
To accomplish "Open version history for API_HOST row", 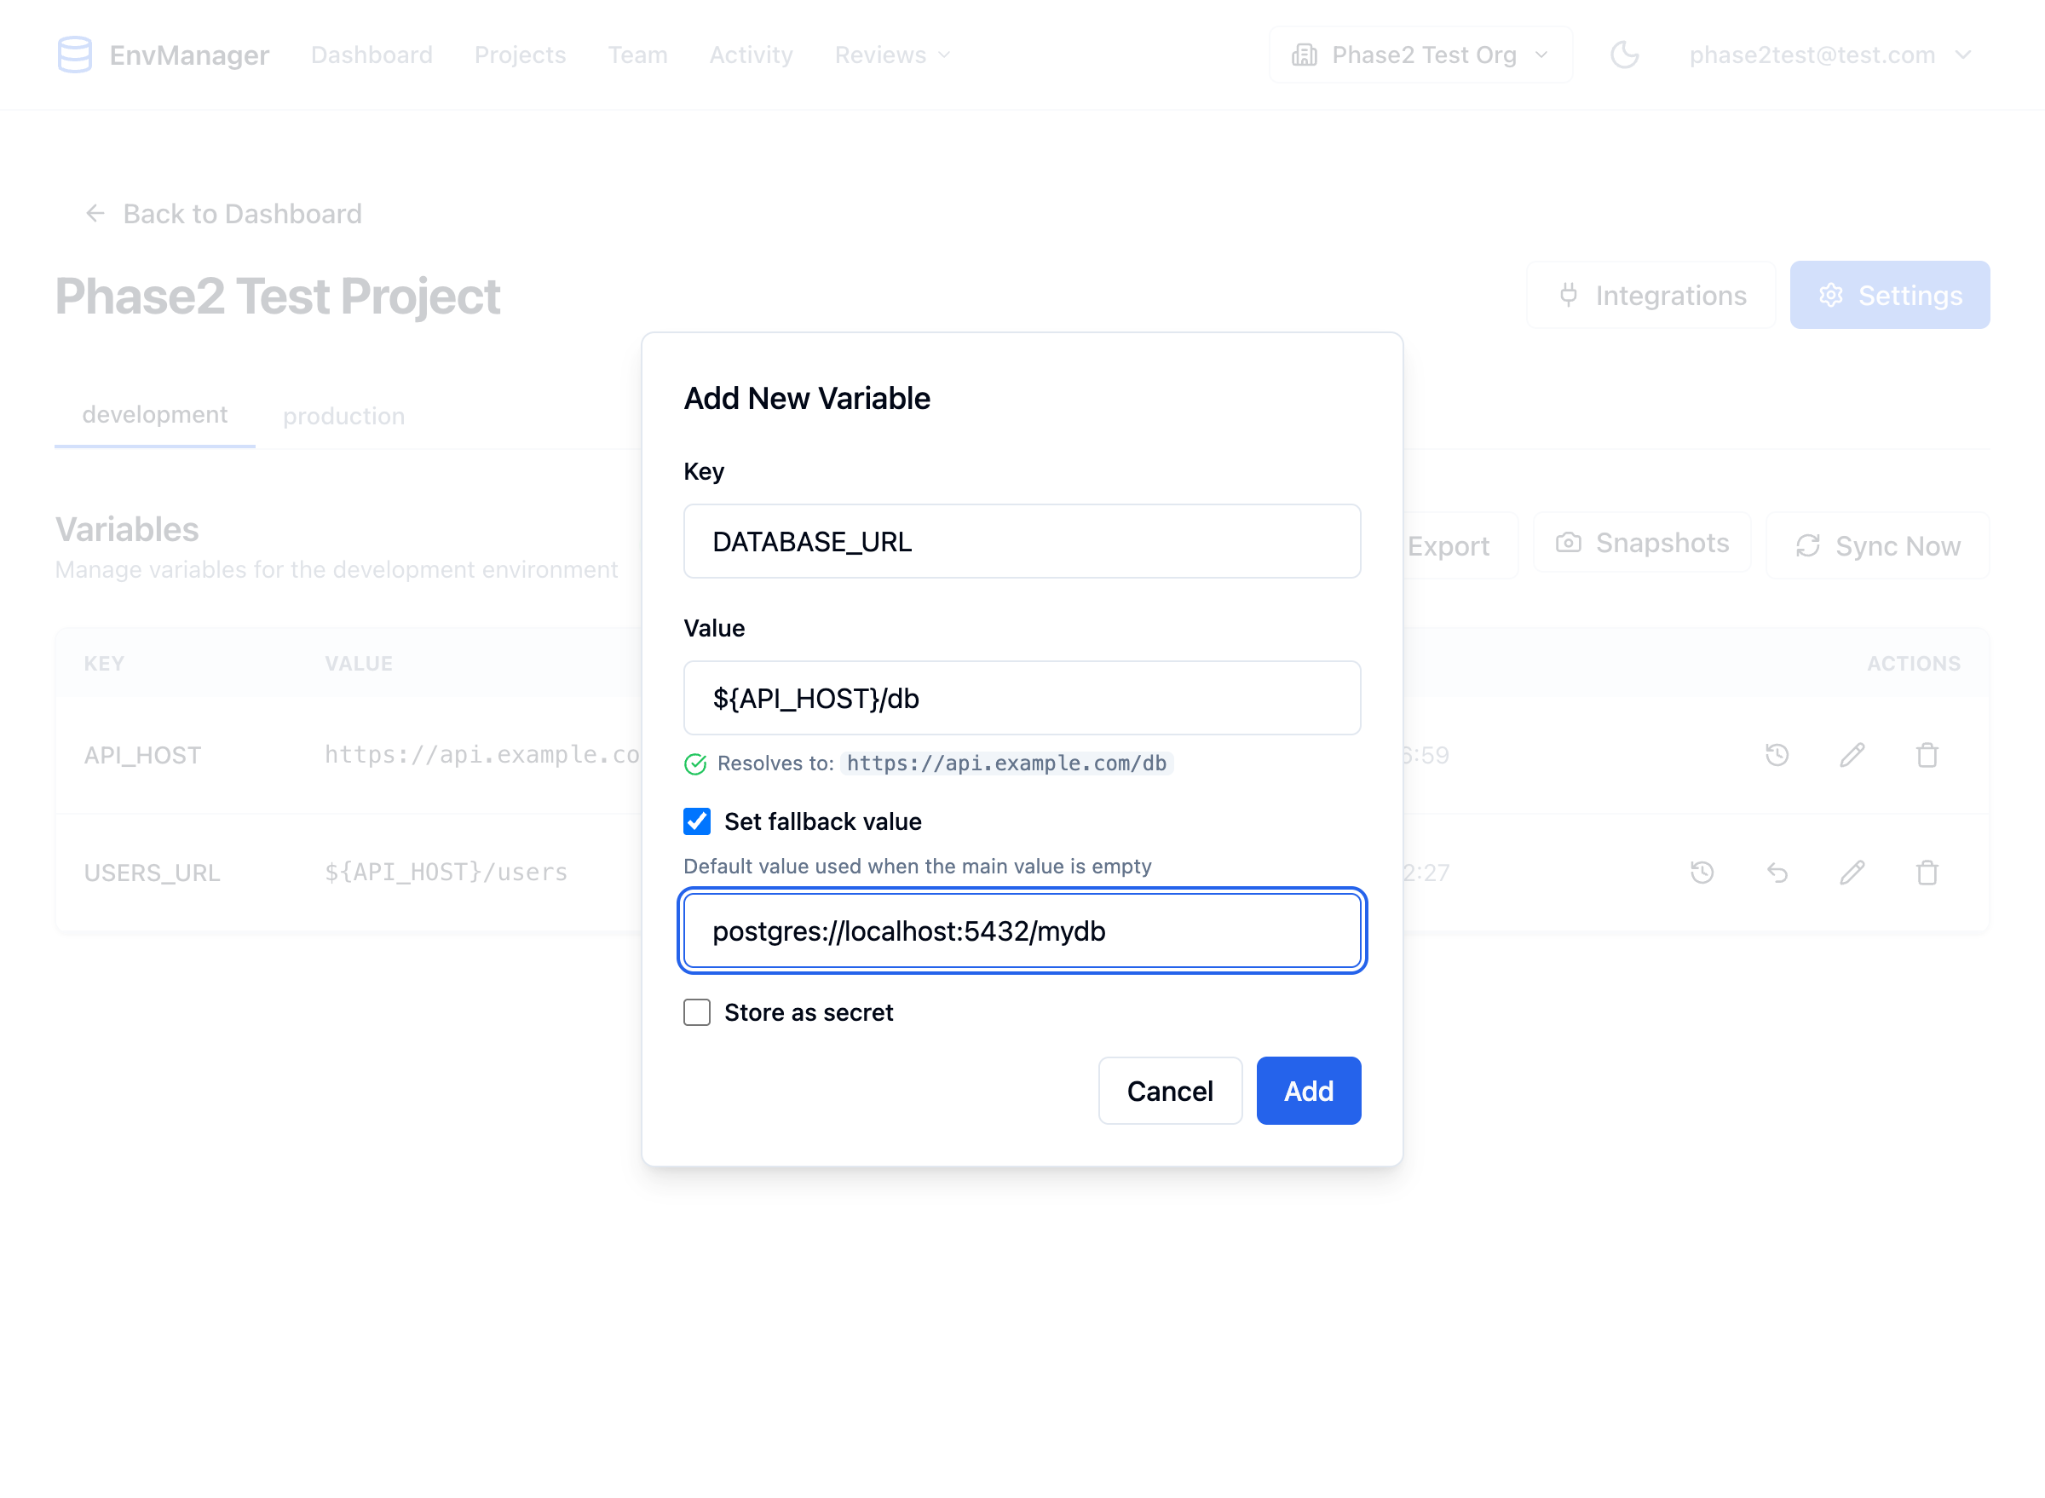I will pos(1777,754).
